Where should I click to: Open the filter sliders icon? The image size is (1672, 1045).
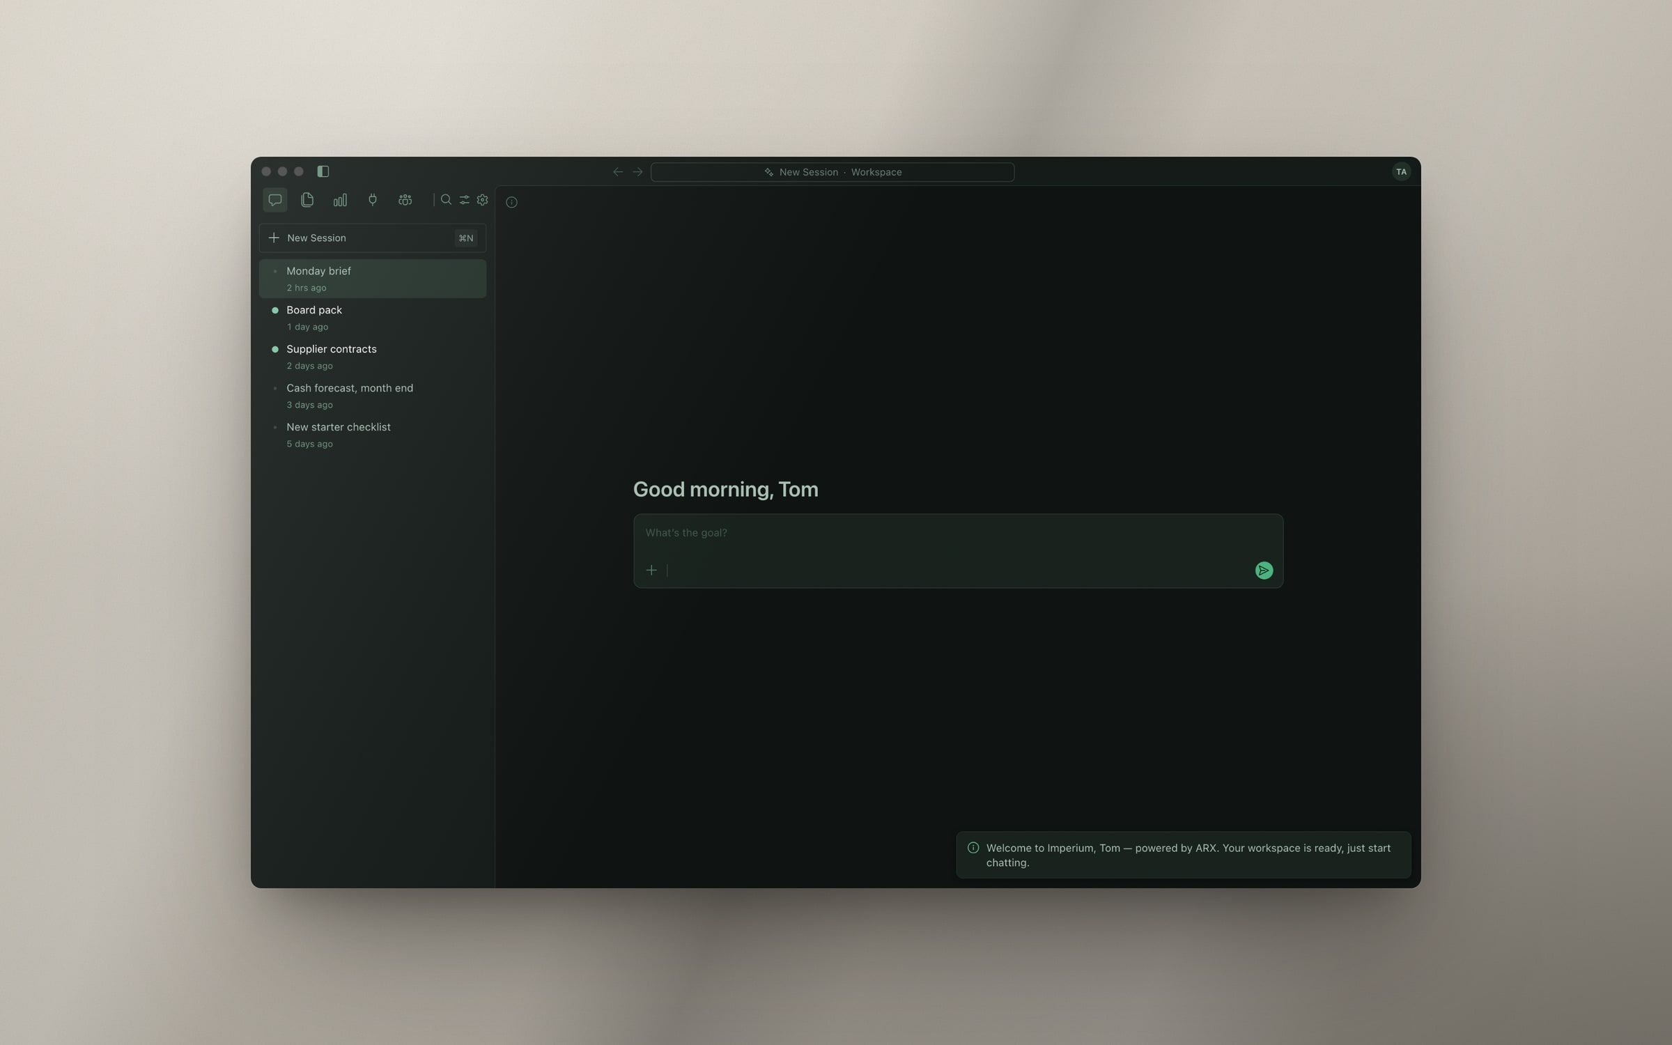[464, 200]
